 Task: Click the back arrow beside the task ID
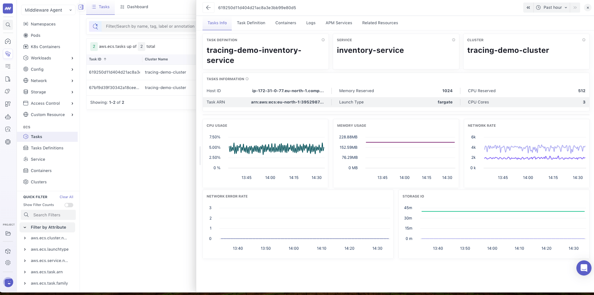pos(208,8)
